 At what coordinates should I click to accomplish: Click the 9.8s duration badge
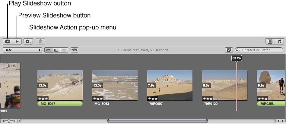(261, 85)
